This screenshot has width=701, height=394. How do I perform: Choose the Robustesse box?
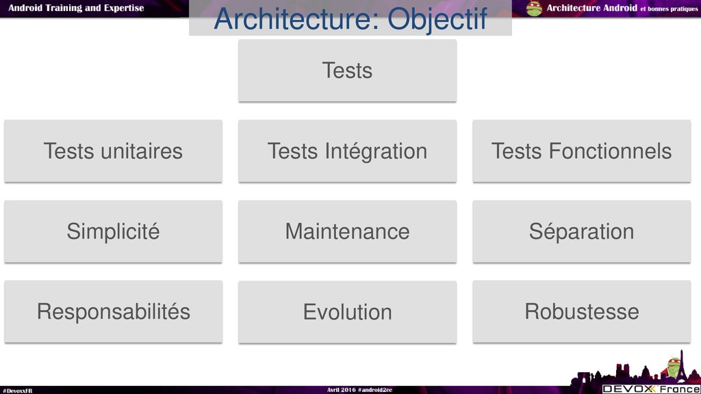pyautogui.click(x=582, y=312)
